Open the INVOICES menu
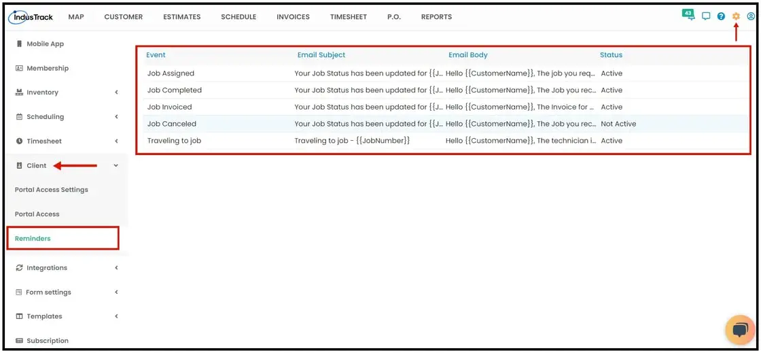 [x=293, y=16]
